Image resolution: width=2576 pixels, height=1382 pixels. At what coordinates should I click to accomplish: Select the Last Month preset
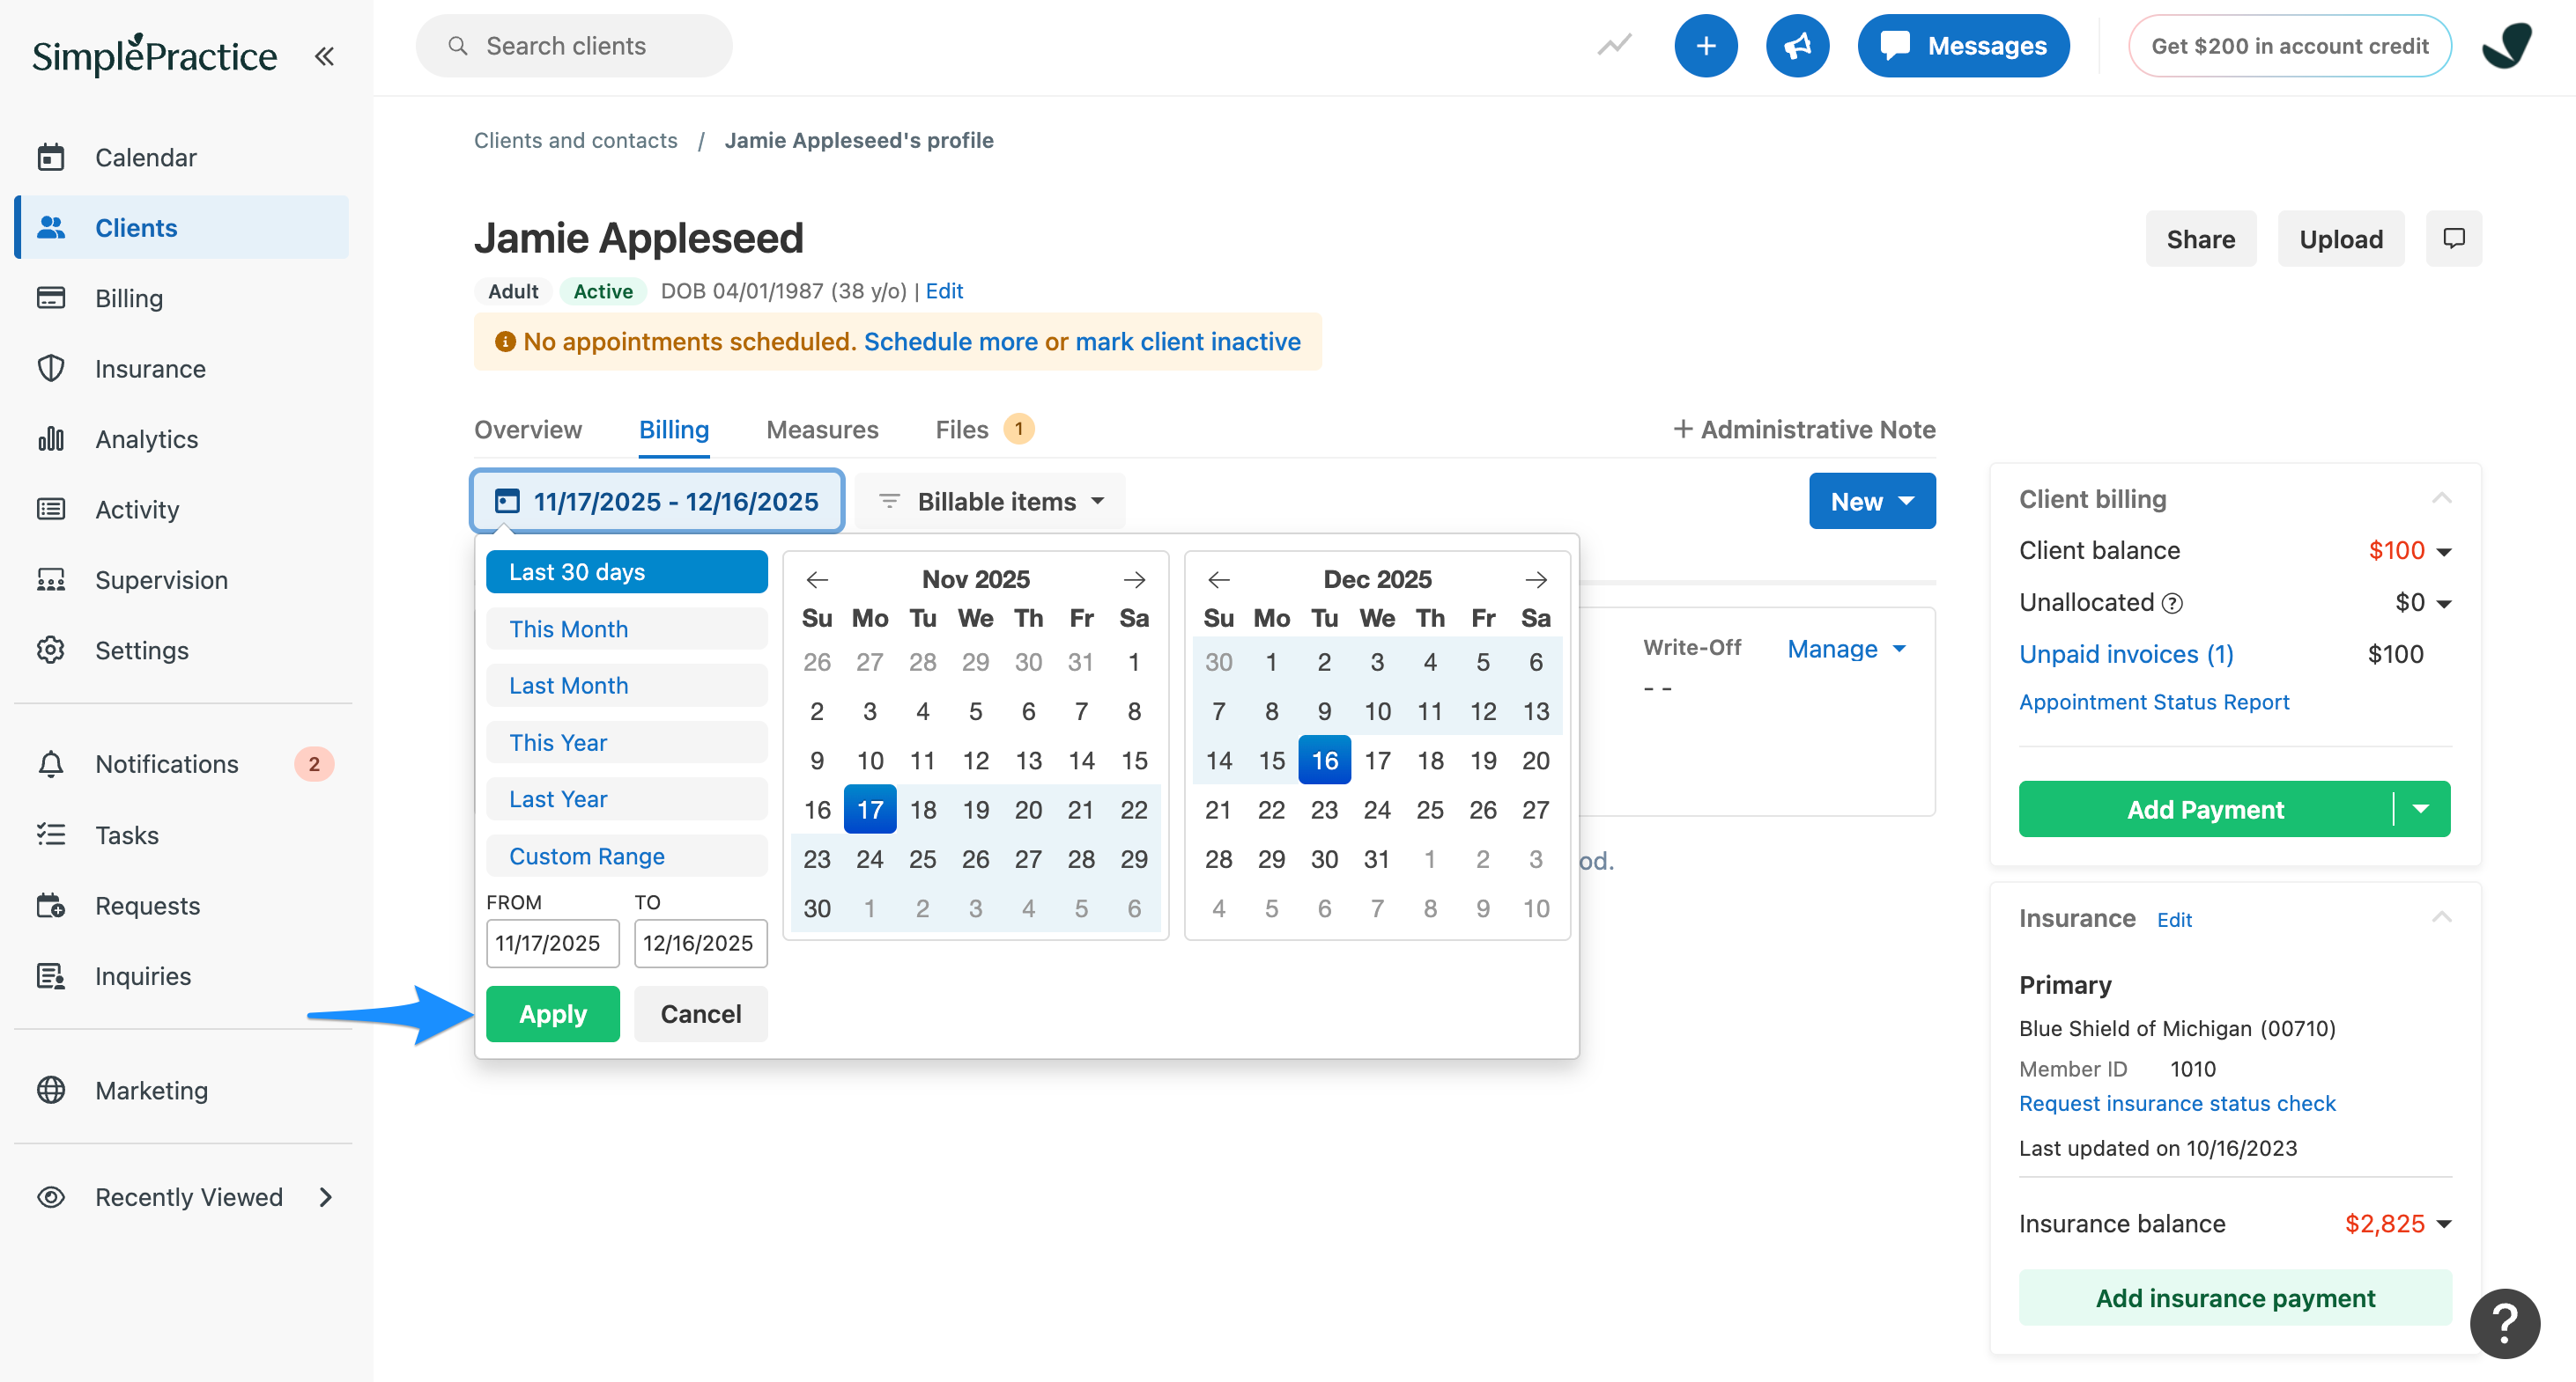coord(626,686)
